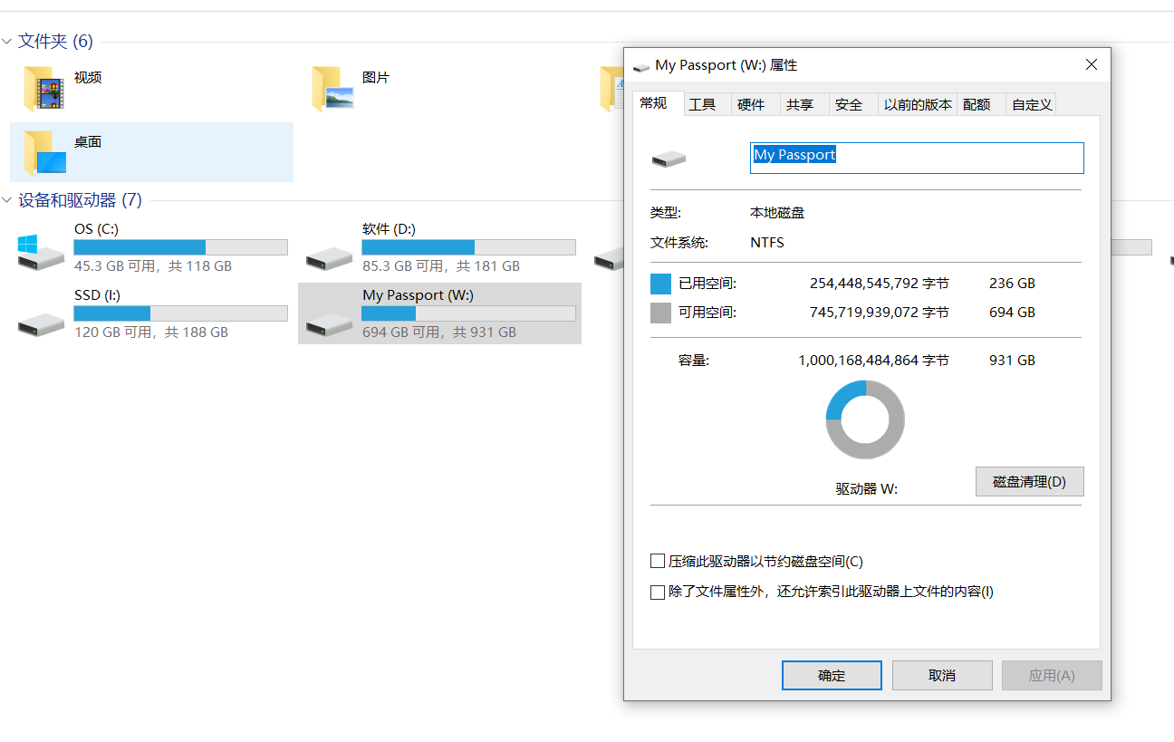Screen dimensions: 1174x742
Task: Click the My Passport (W:) usage bar
Action: (x=468, y=313)
